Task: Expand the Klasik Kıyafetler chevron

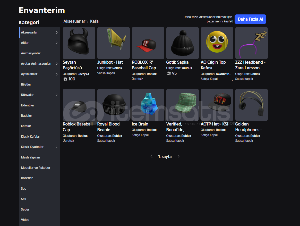Action: tap(57, 147)
